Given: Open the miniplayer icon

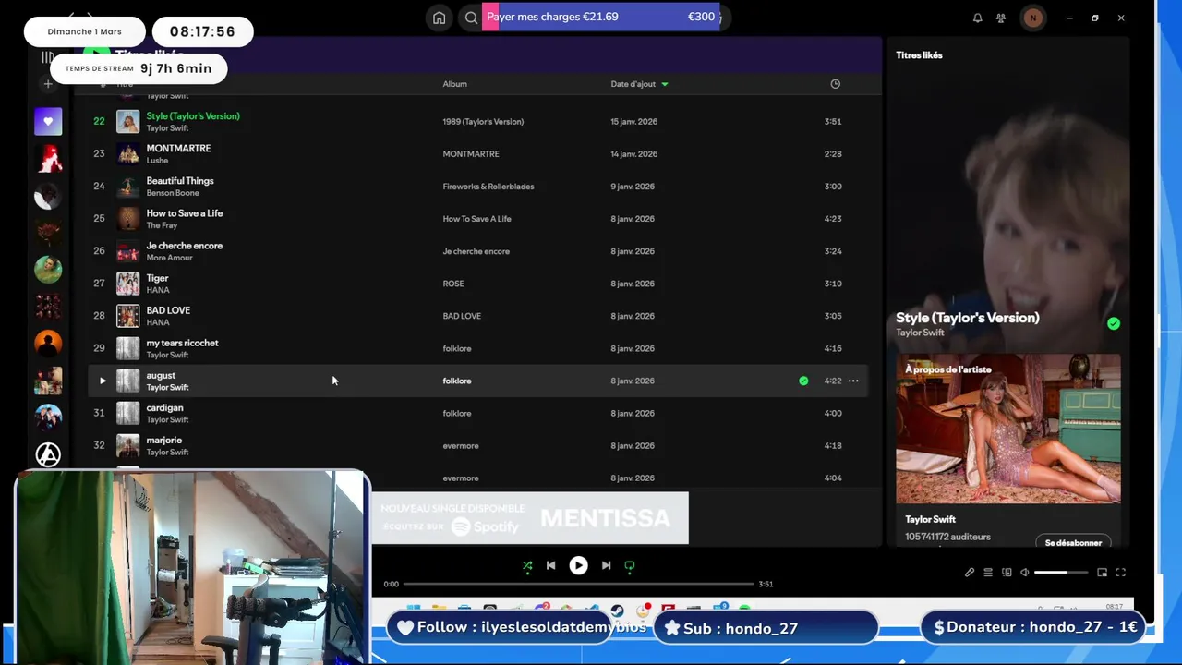Looking at the screenshot, I should 1102,573.
